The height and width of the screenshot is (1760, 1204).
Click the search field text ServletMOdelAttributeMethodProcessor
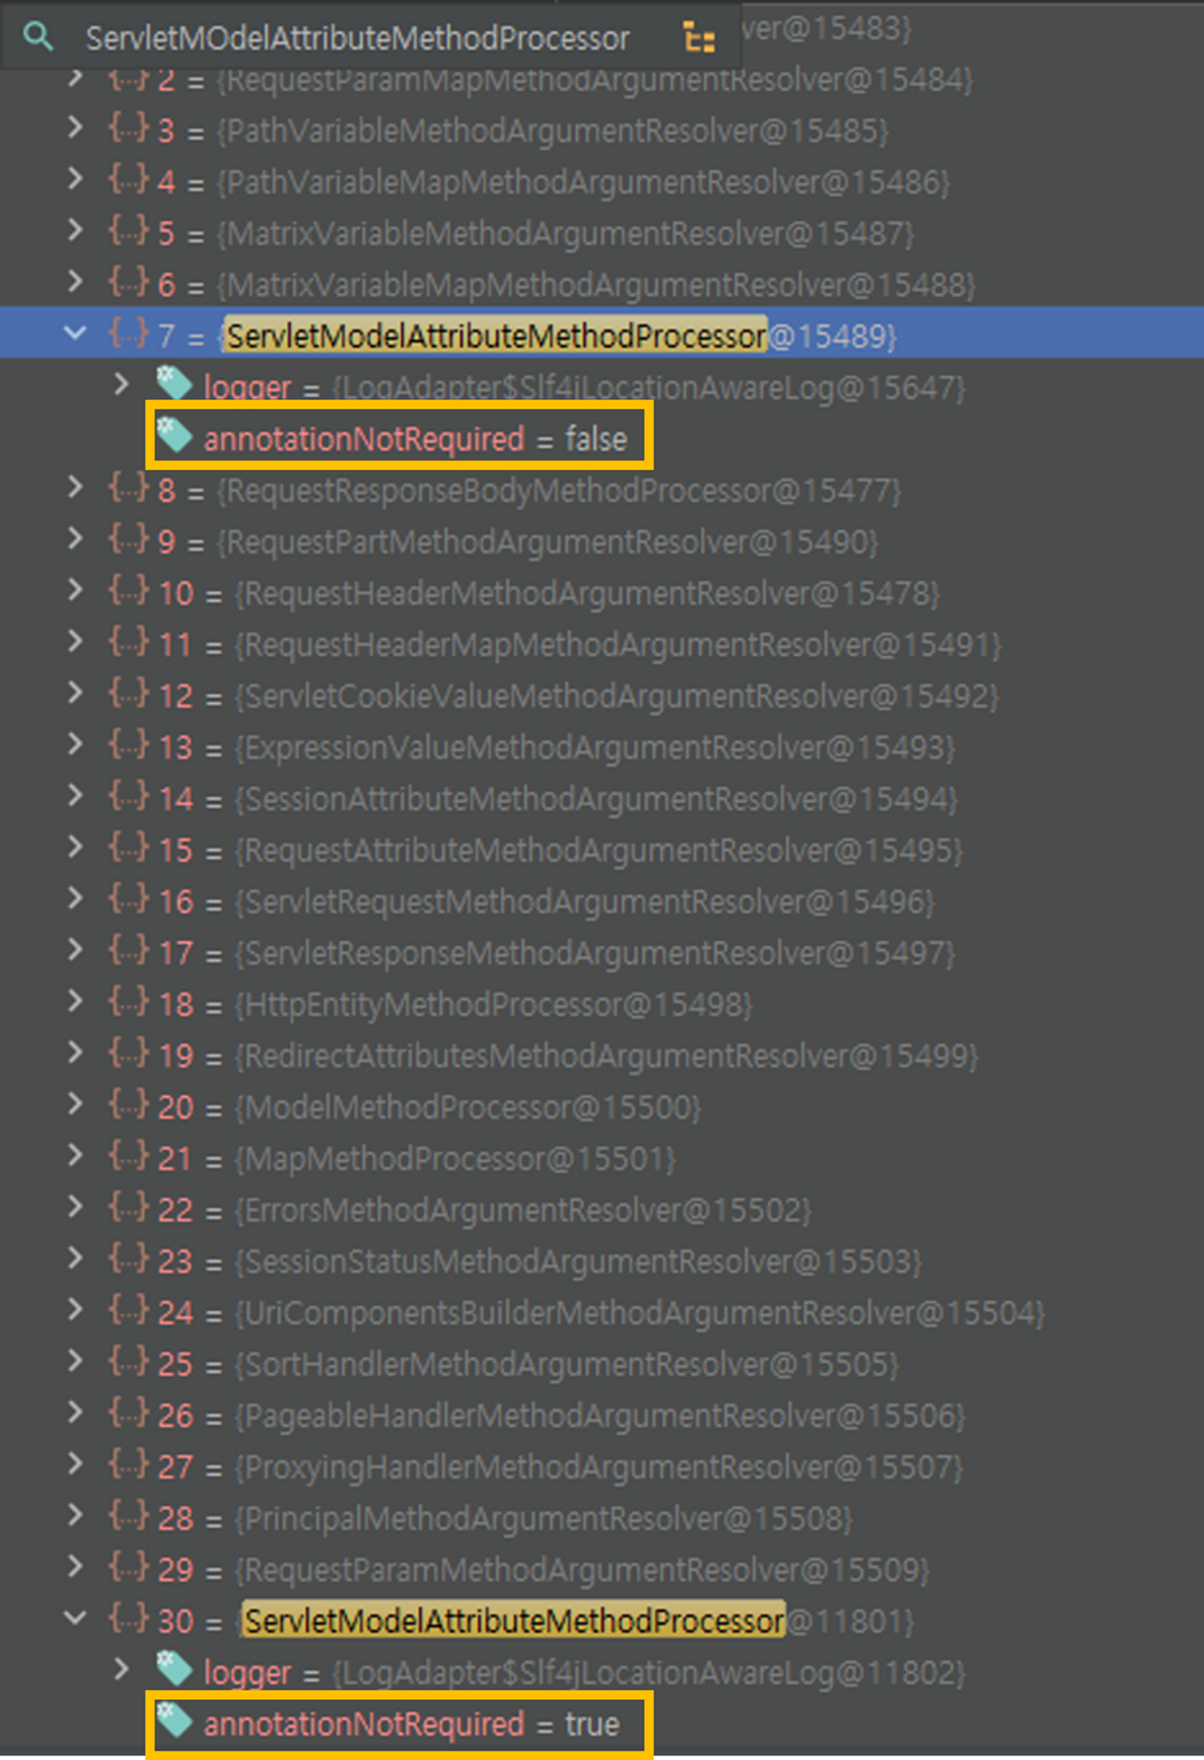357,39
